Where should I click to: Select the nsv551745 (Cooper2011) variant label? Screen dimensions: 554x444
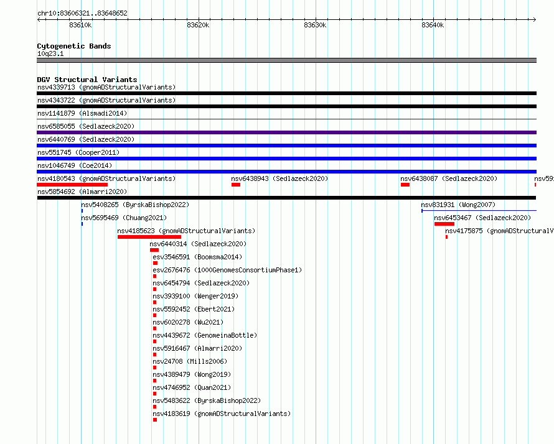78,152
